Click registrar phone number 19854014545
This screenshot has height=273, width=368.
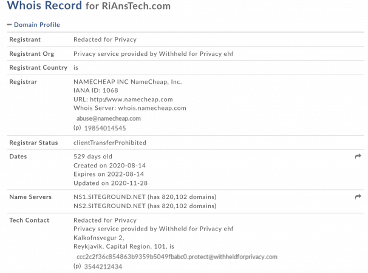click(105, 128)
